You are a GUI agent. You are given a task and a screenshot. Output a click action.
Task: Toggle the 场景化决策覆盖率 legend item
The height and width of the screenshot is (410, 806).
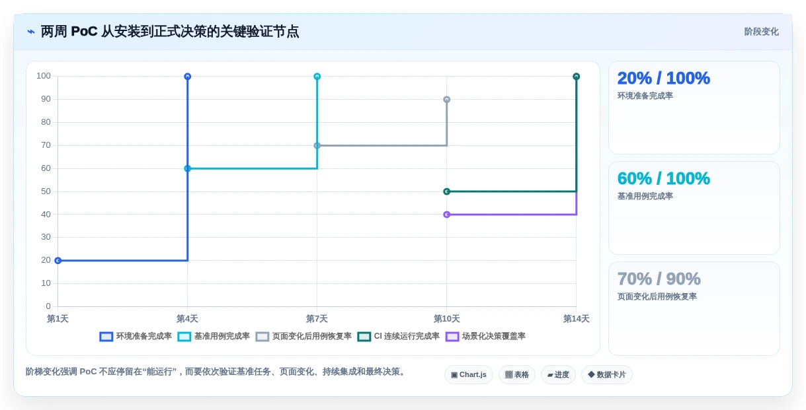pos(486,336)
